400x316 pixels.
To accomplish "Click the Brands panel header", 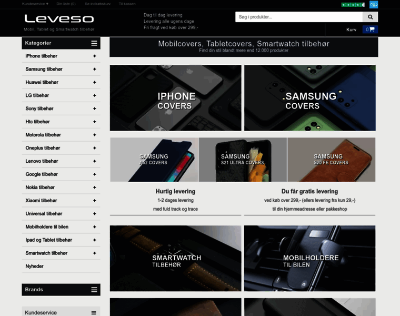I will pos(61,290).
